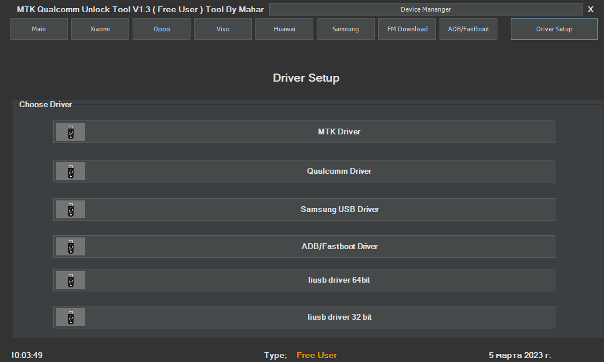604x362 pixels.
Task: Click the USB icon beside Qualcomm Driver
Action: pos(71,171)
